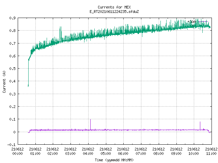Click the purple spike peak after 10:00
The image size is (218, 163).
[x=200, y=122]
